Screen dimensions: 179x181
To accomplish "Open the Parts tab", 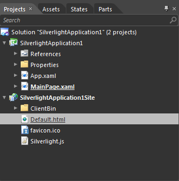I will 105,9.
